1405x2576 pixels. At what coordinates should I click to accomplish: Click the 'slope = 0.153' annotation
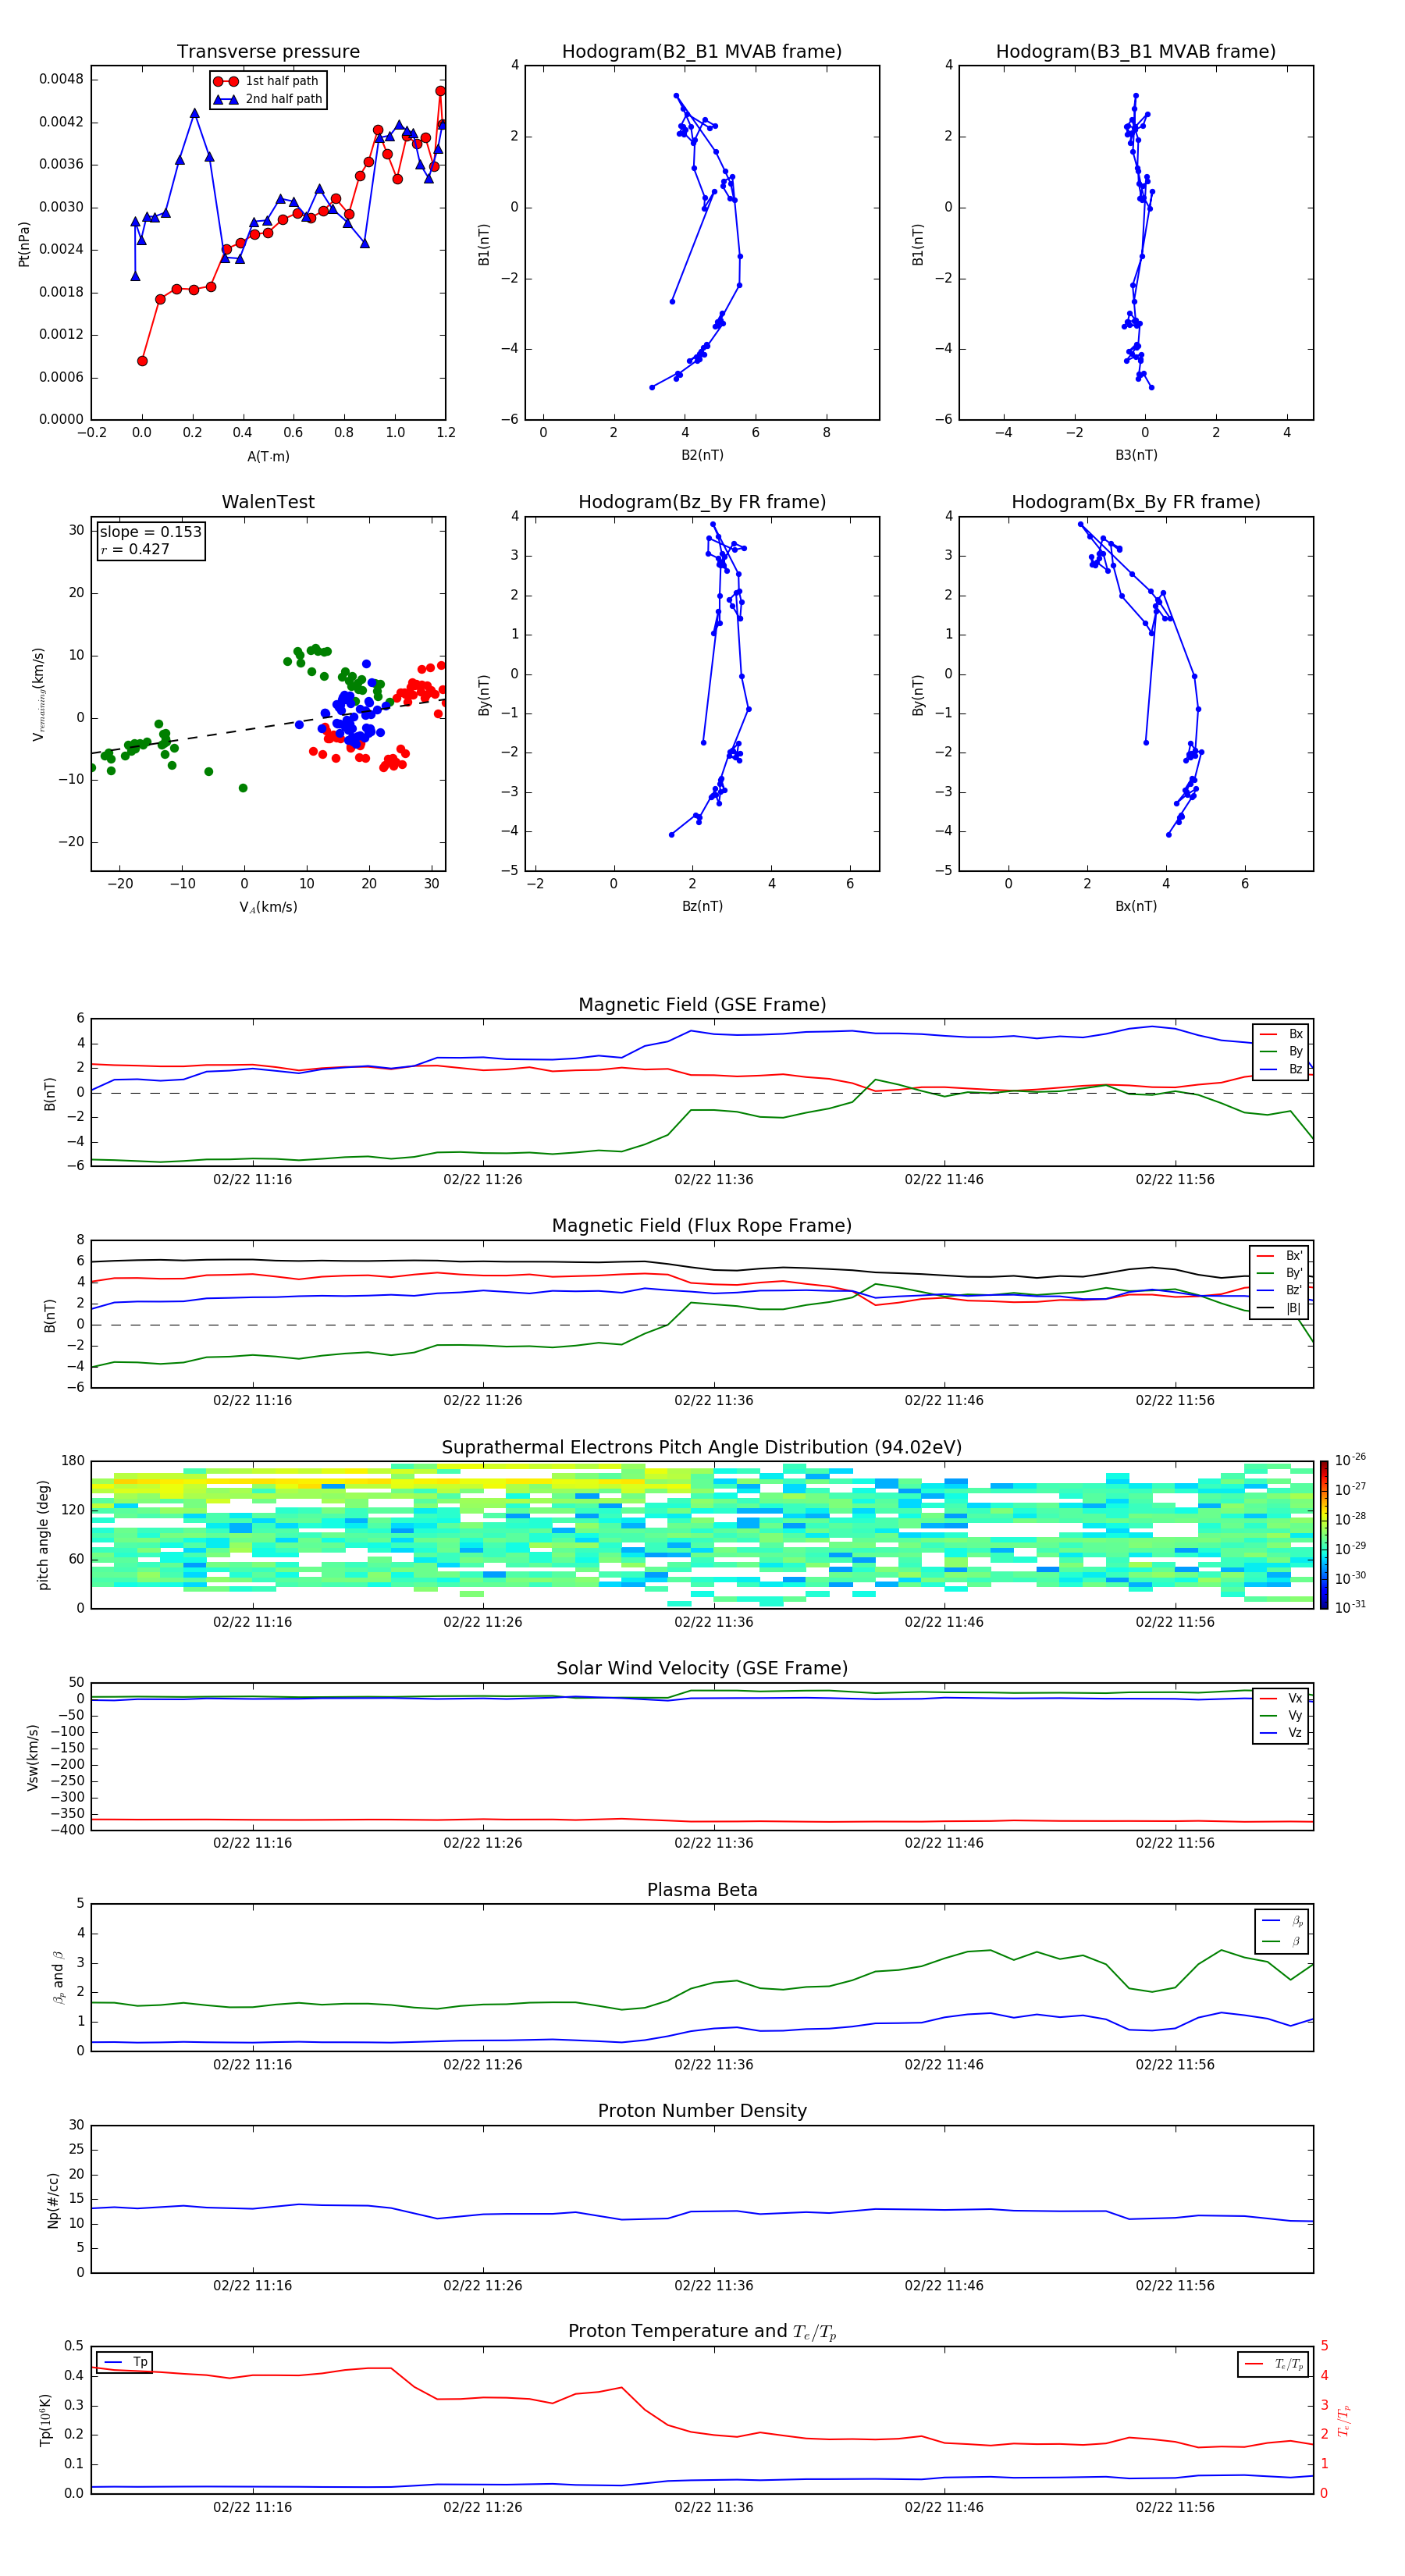151,532
